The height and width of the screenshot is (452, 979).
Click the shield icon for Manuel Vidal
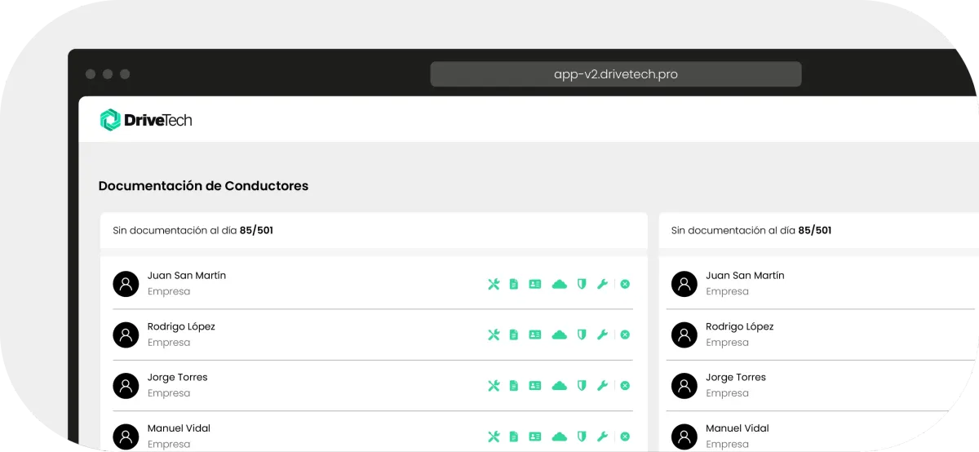click(582, 436)
